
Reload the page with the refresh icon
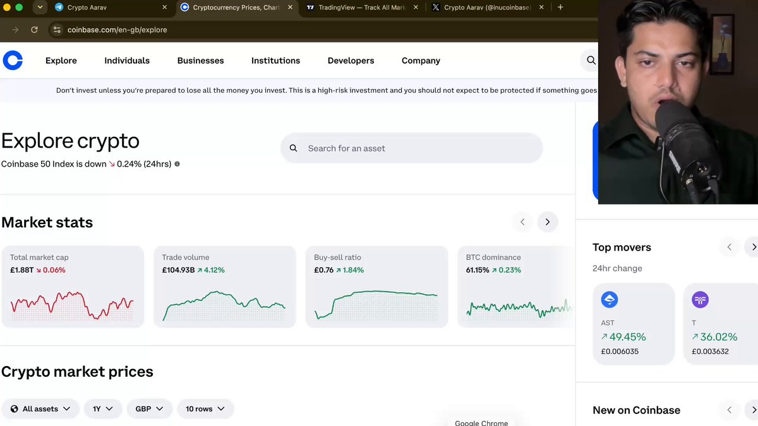[x=34, y=30]
